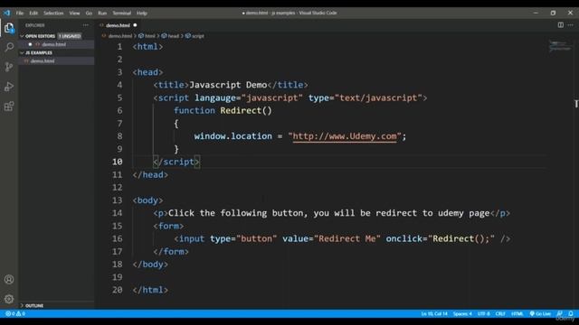Click HTML language mode in status bar
The image size is (579, 325).
pos(517,313)
